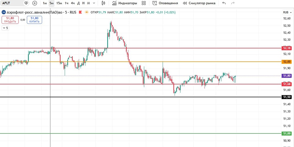The image size is (294, 147).
Task: Open the Индикаторы panel
Action: 124,3
